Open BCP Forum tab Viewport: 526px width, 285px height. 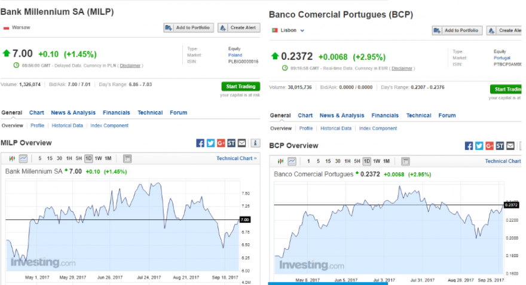pos(447,115)
